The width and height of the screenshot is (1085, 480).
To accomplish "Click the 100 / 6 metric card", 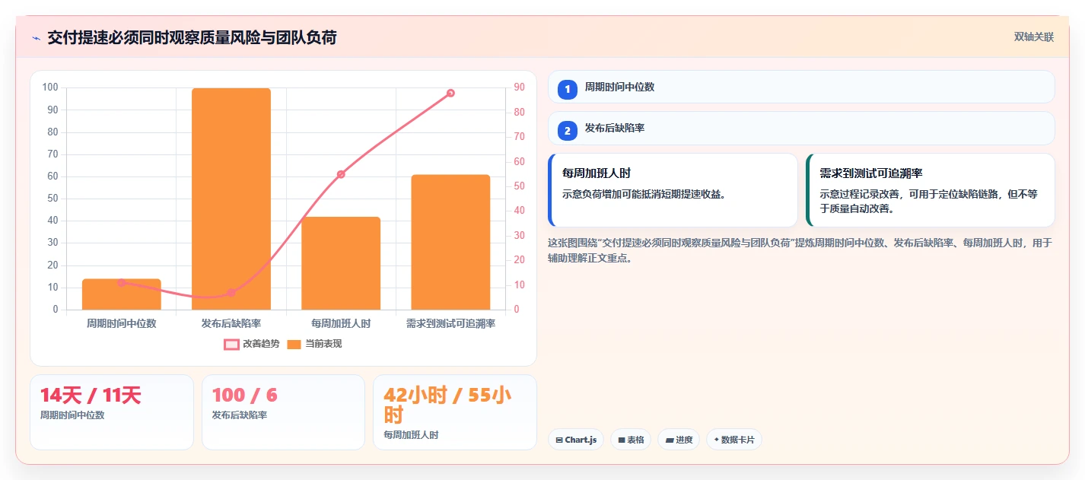I will (283, 412).
